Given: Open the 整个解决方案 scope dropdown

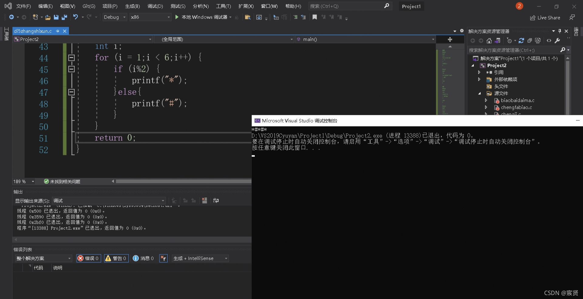Looking at the screenshot, I should pos(43,258).
